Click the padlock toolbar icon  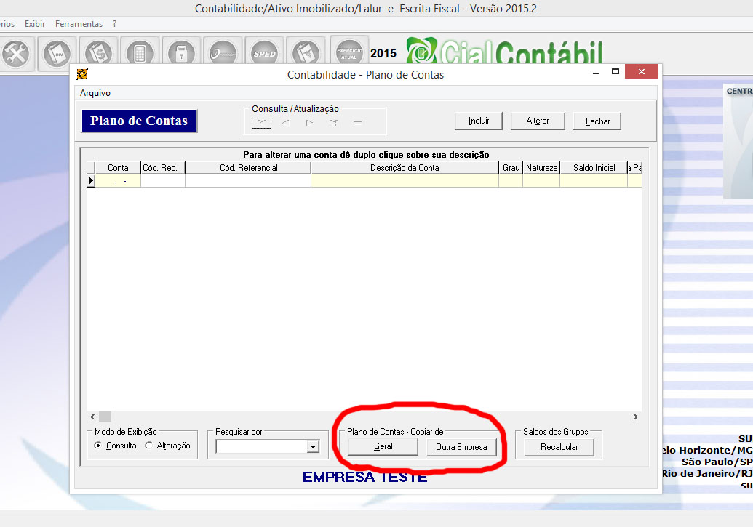point(180,53)
